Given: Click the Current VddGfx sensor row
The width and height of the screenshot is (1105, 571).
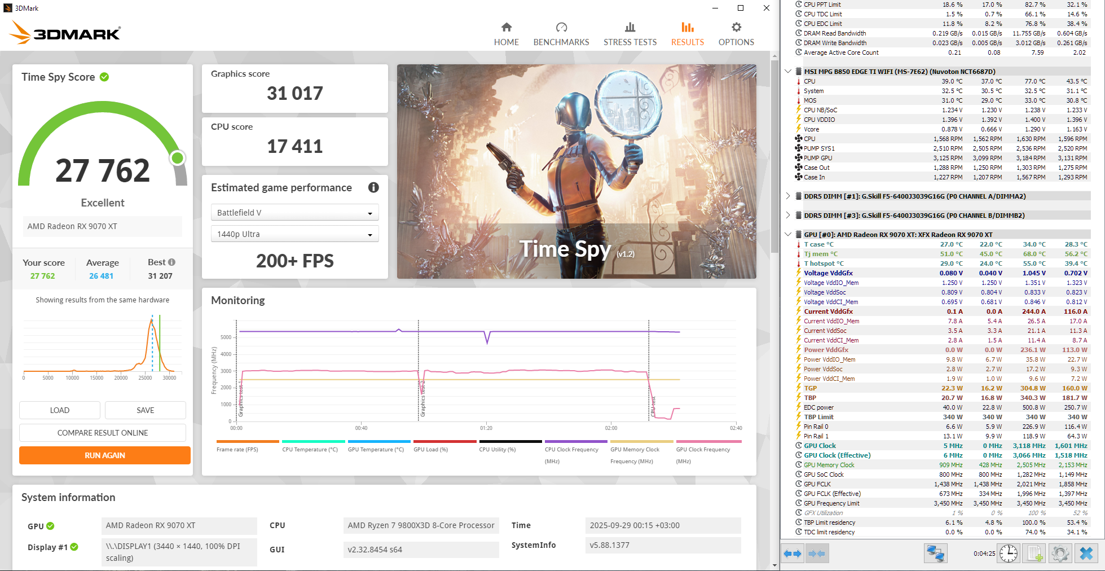Looking at the screenshot, I should point(942,311).
